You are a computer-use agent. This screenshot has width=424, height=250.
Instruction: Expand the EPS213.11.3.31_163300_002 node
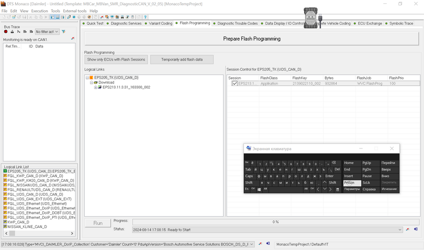95,87
